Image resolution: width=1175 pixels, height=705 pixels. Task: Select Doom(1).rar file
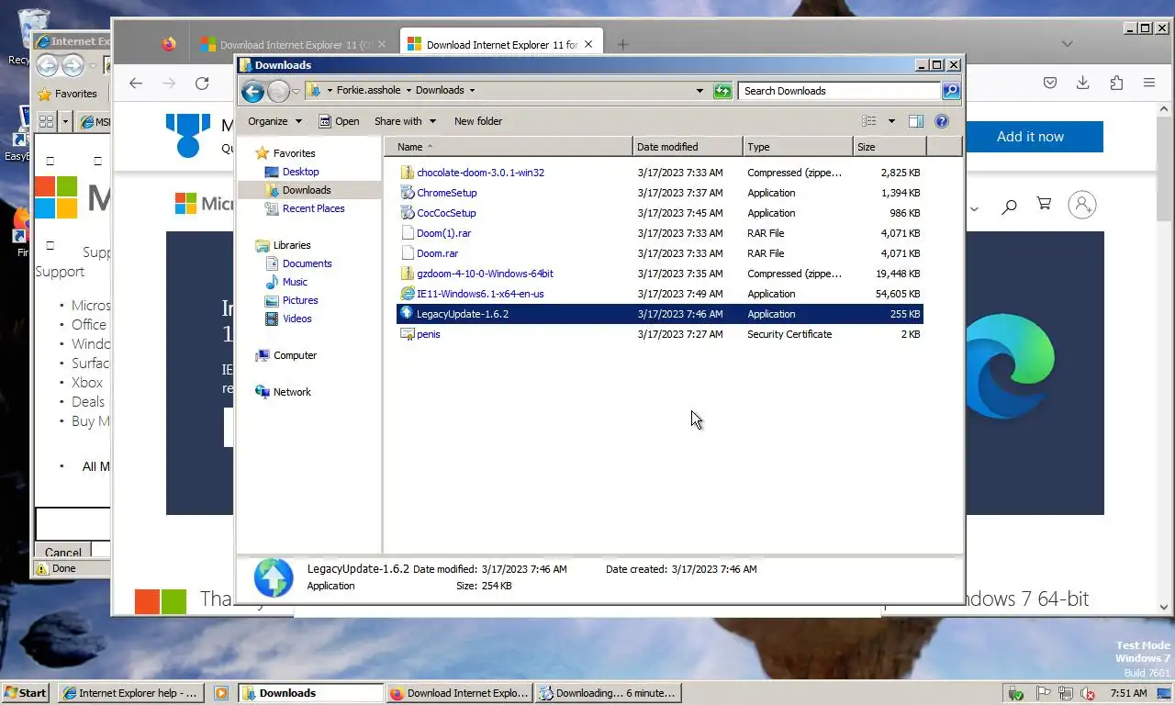pyautogui.click(x=443, y=233)
